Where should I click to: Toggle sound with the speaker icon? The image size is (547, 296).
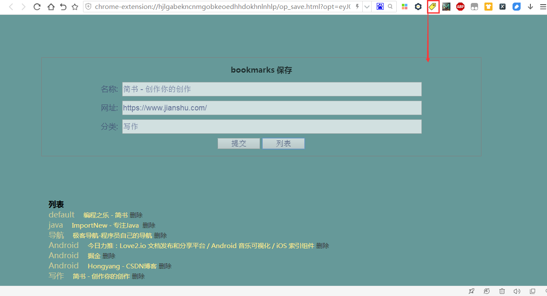517,291
